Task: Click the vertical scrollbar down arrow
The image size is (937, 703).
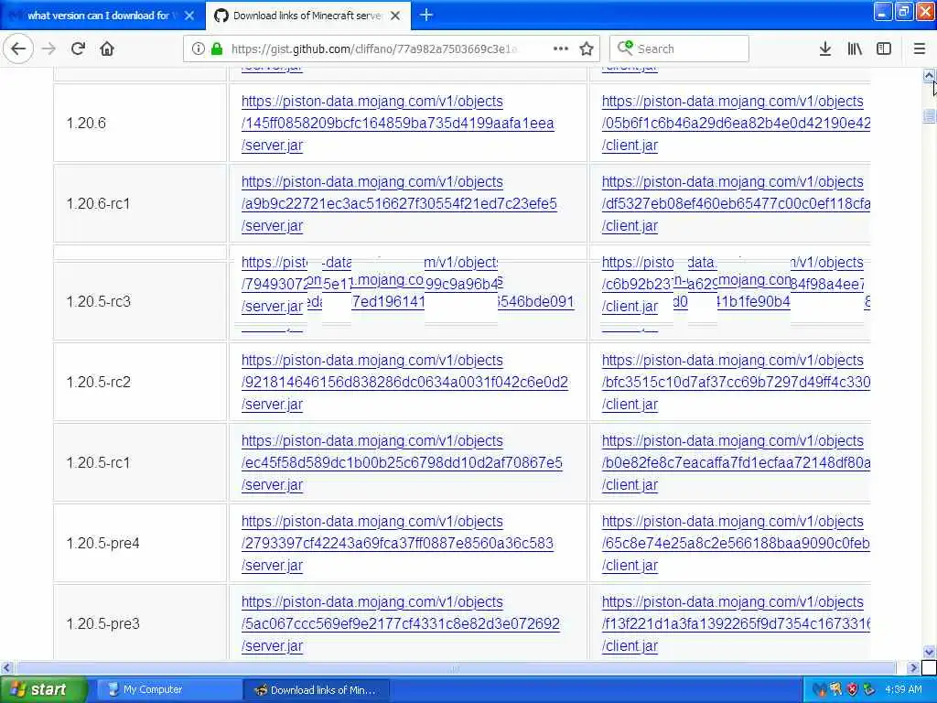Action: pyautogui.click(x=929, y=652)
